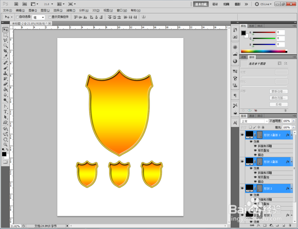Open the Paragraph panel icon
298x229 pixels.
235,95
